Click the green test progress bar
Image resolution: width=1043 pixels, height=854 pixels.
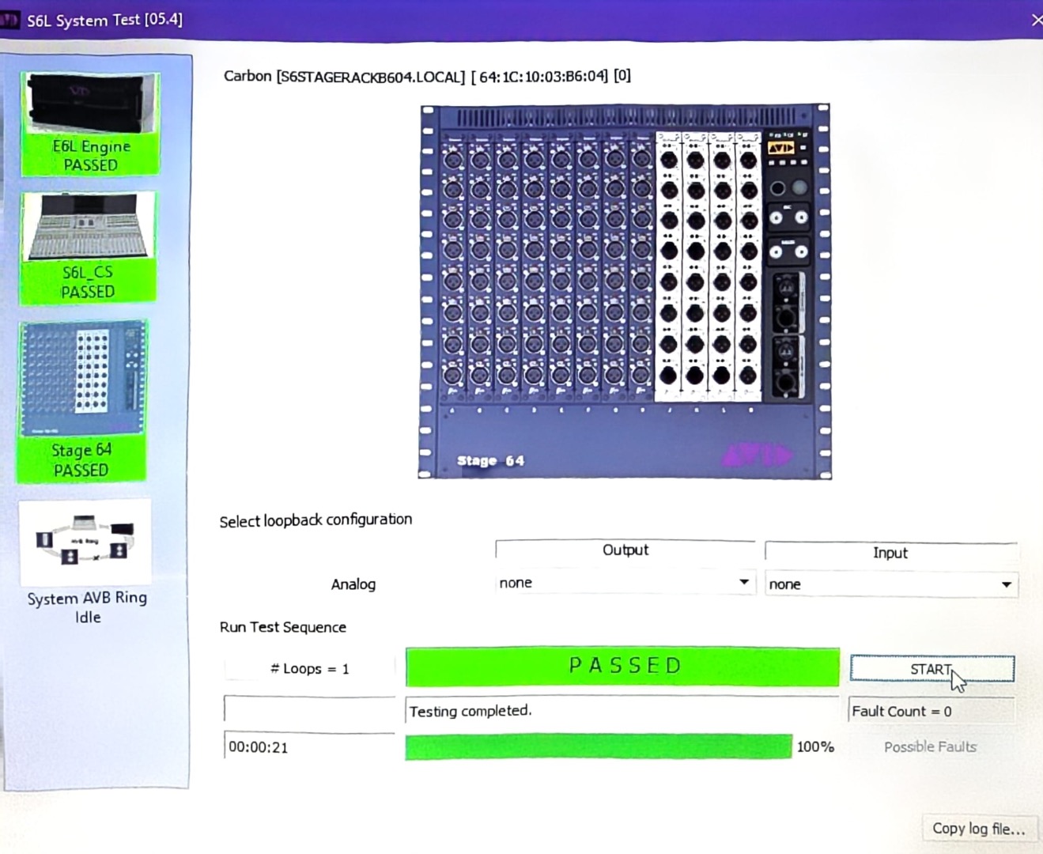pos(599,747)
